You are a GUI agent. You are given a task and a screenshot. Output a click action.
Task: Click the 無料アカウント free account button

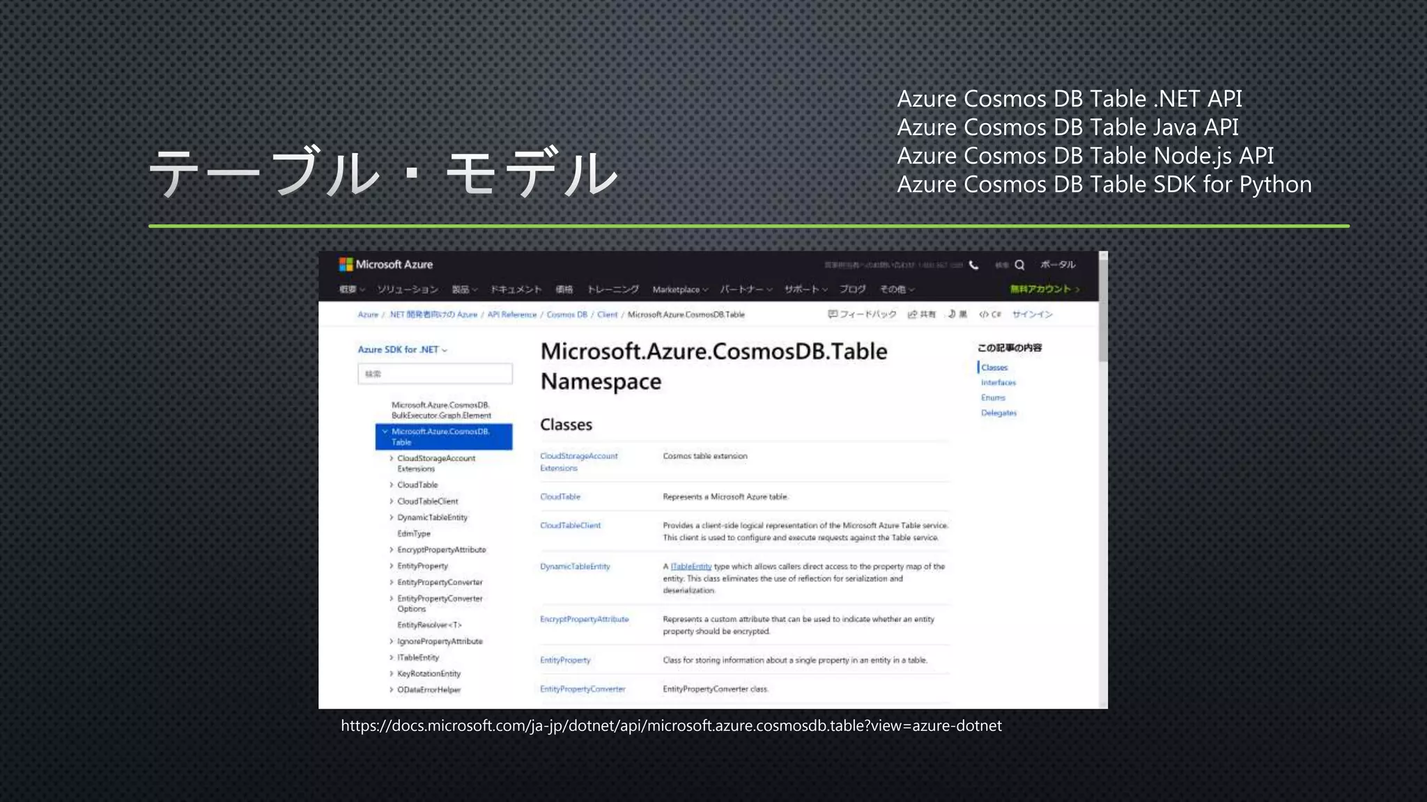(x=1044, y=289)
